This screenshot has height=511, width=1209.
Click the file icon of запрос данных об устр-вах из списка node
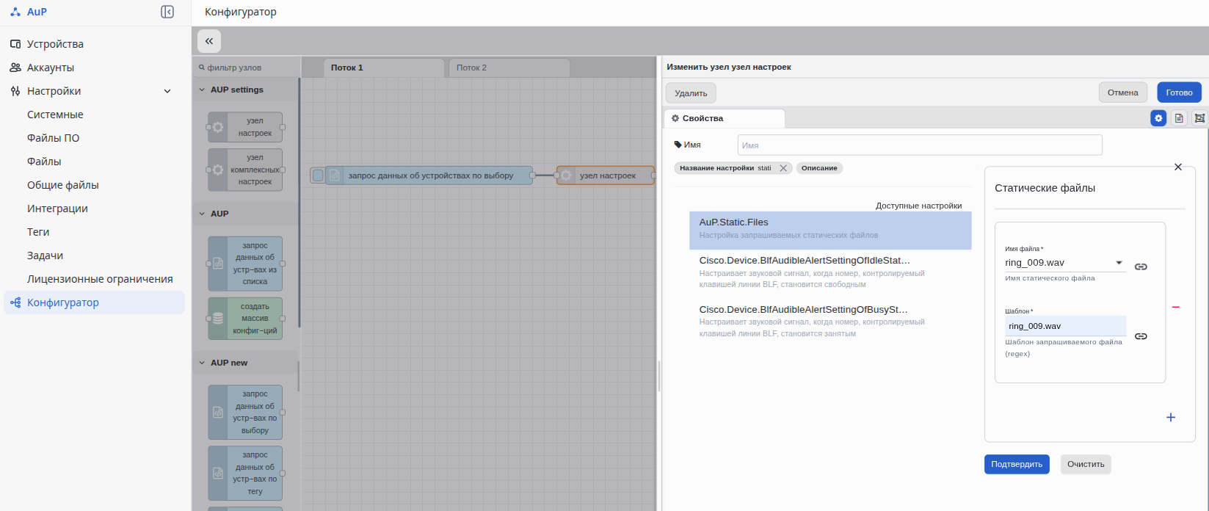(x=218, y=264)
